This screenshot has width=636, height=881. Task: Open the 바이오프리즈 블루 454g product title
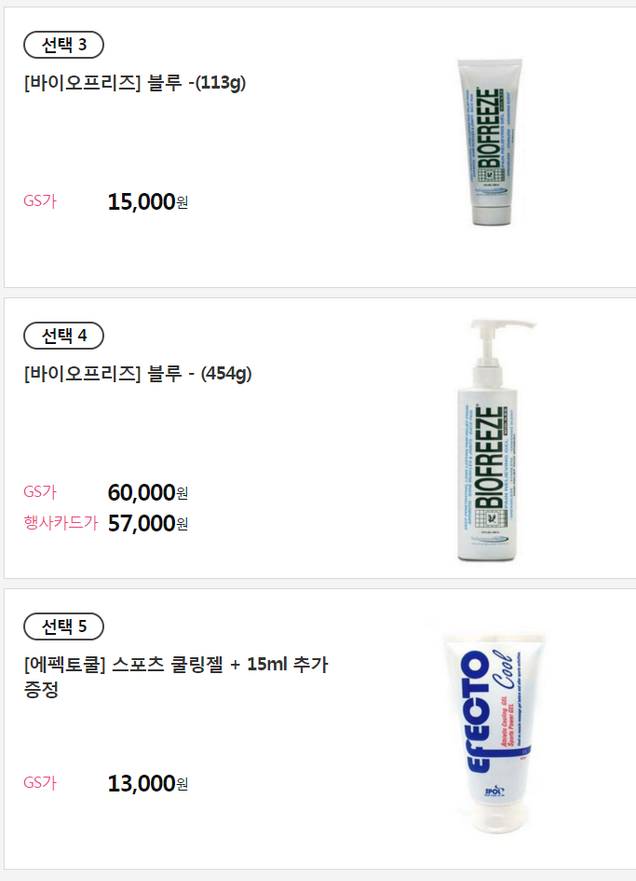(x=138, y=374)
